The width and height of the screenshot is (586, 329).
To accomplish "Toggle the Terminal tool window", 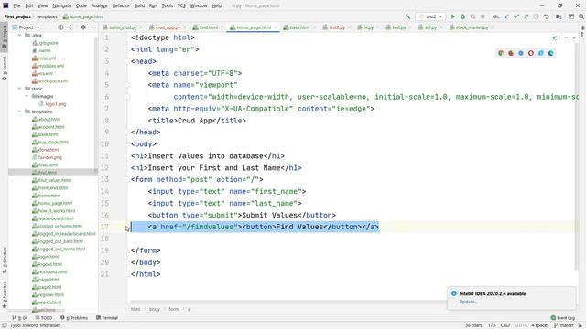I will [107, 318].
